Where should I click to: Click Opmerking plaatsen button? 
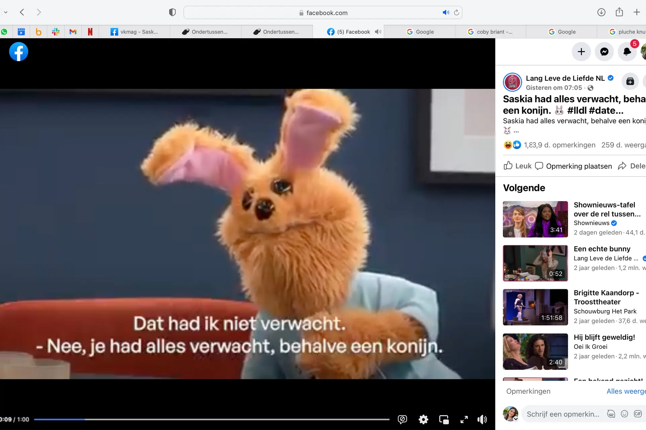click(573, 166)
